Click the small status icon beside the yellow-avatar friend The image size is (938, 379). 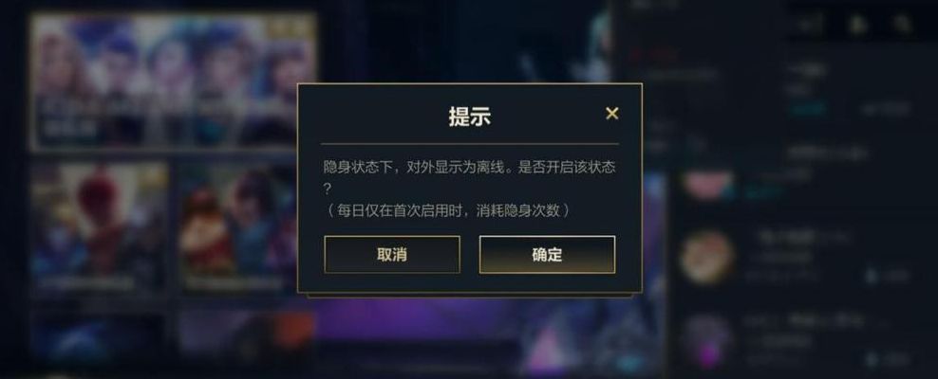[871, 276]
